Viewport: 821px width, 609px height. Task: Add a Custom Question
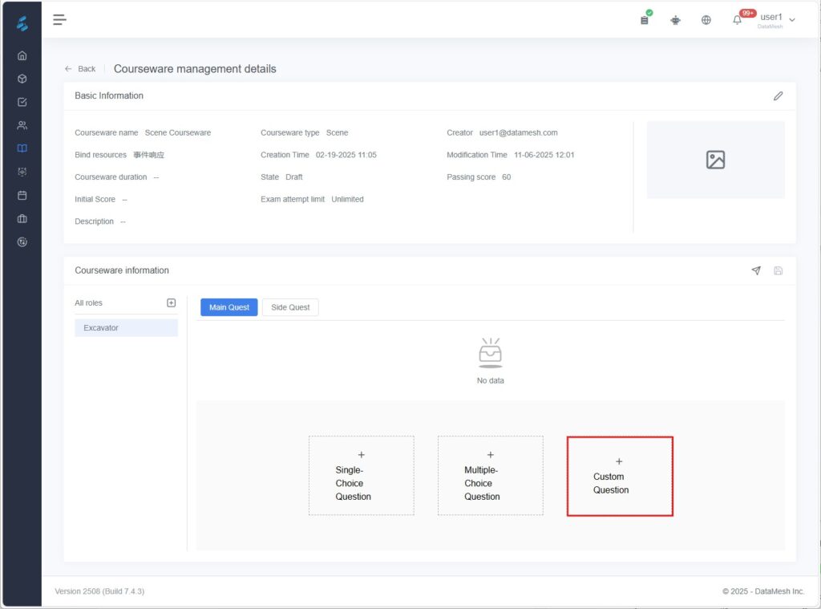pyautogui.click(x=619, y=477)
